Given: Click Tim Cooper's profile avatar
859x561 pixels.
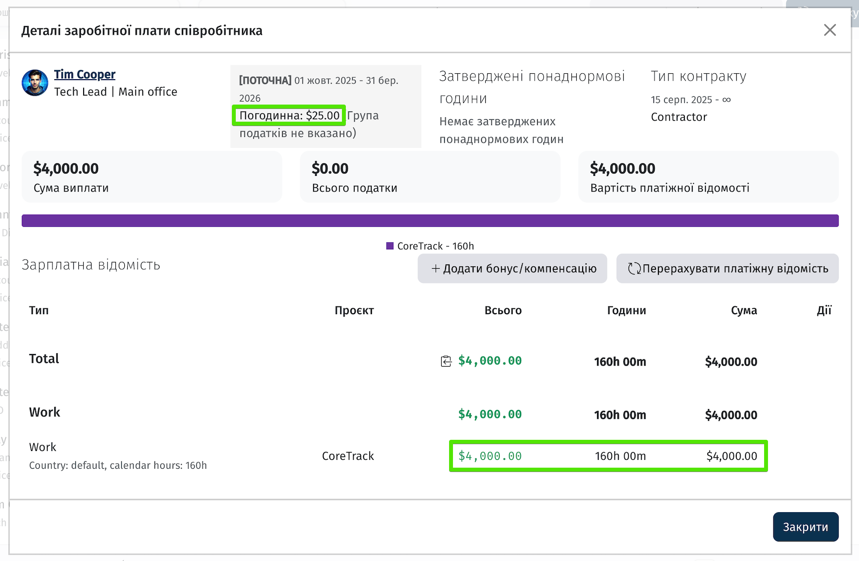Looking at the screenshot, I should tap(35, 83).
